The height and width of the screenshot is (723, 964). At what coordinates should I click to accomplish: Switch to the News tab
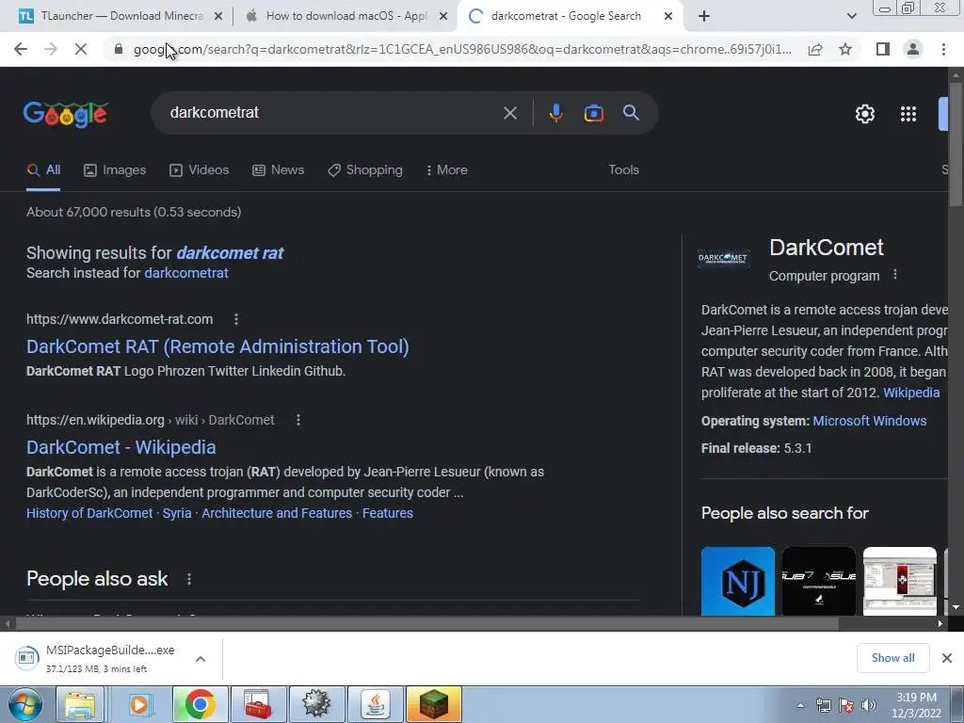[278, 170]
